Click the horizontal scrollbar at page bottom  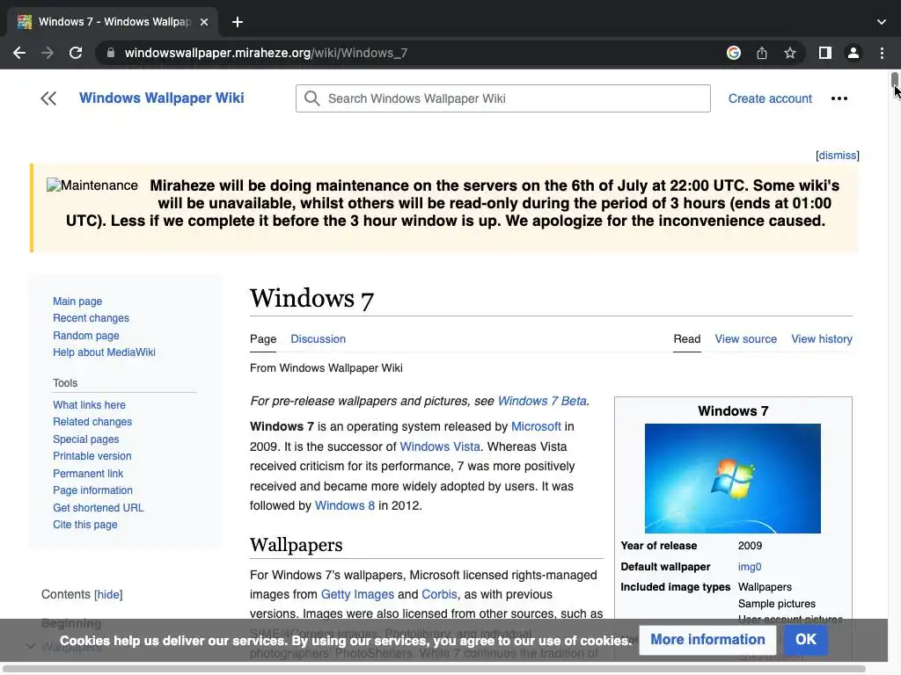(434, 669)
